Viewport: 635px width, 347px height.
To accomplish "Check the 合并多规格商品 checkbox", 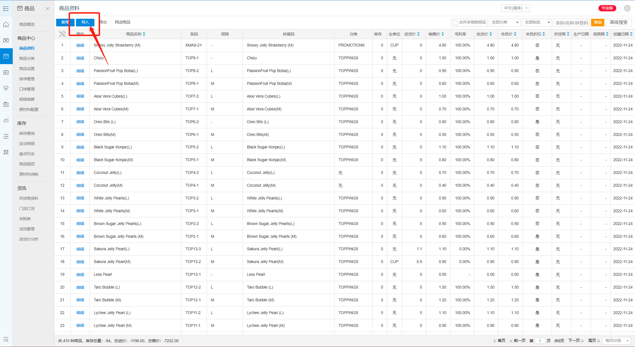I will click(x=455, y=22).
